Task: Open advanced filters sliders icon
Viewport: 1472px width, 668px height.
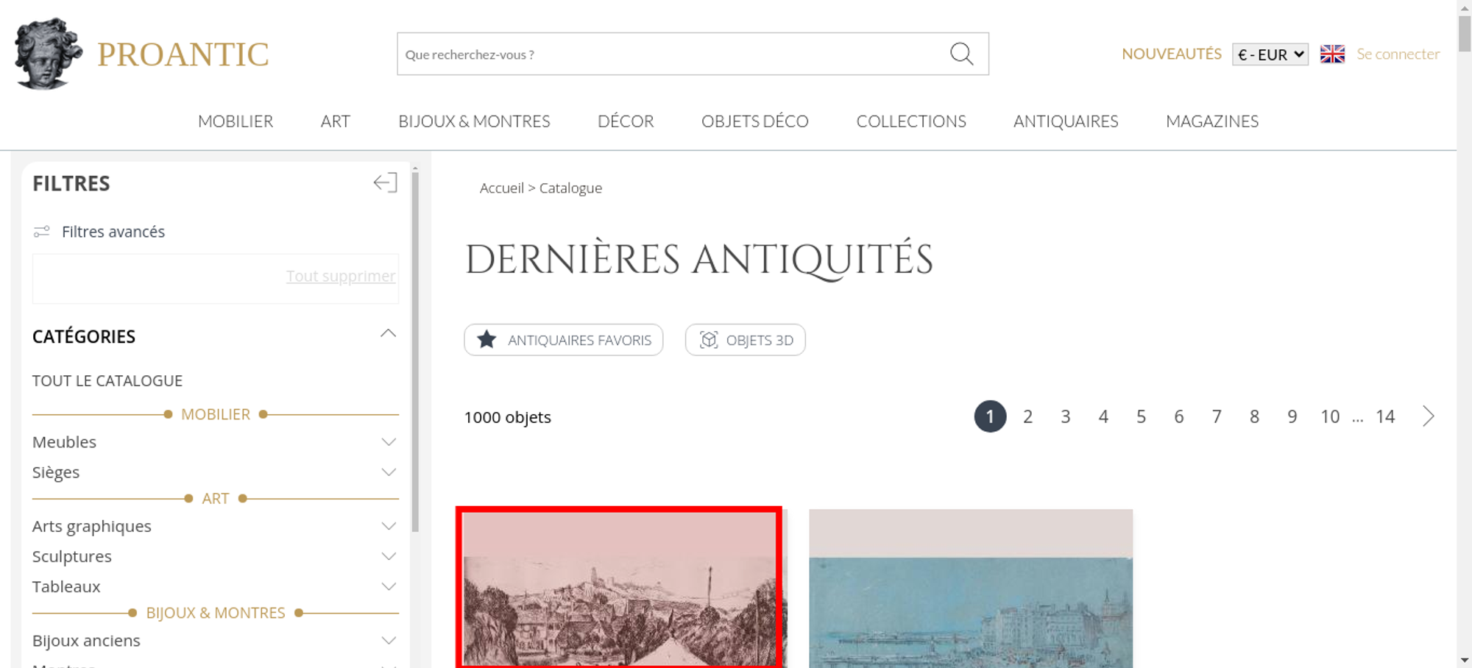Action: click(42, 232)
